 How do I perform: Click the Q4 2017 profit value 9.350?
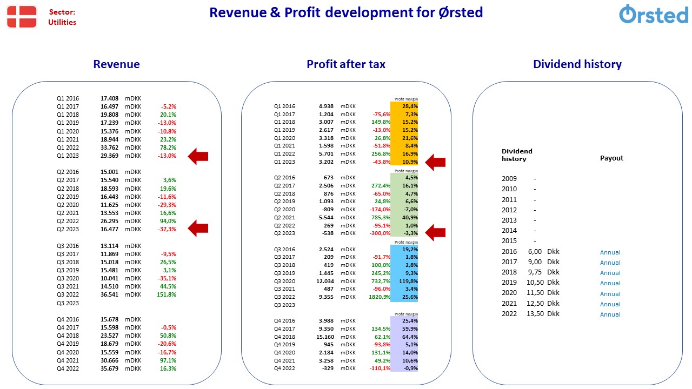point(326,328)
